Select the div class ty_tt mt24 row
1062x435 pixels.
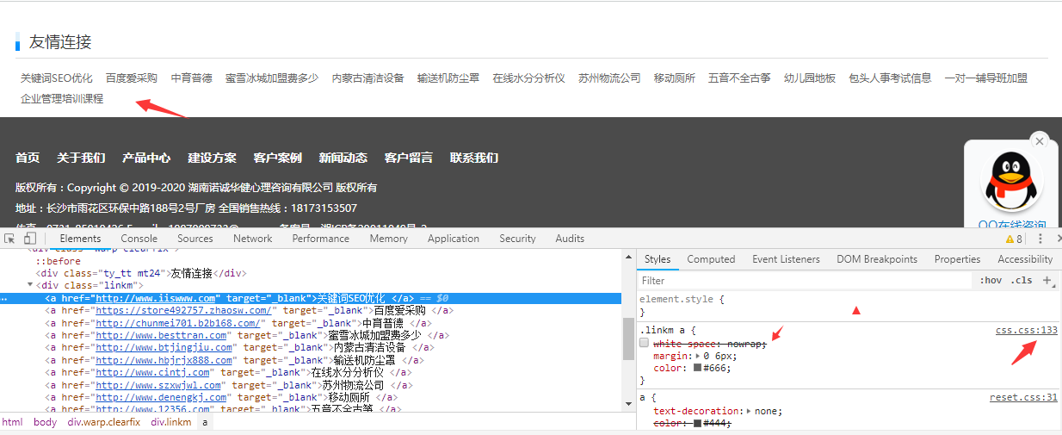(311, 273)
